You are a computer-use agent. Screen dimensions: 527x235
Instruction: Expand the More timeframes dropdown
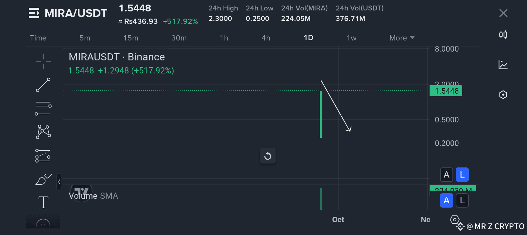point(402,38)
